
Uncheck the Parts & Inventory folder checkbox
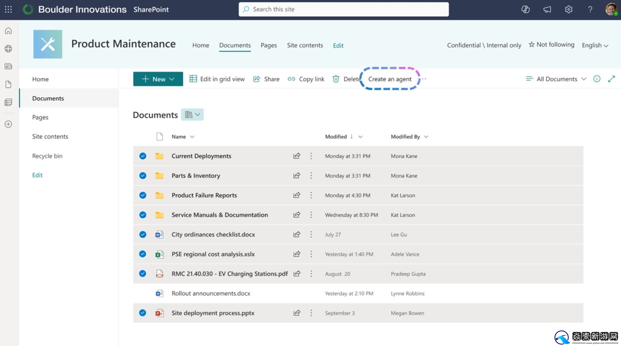143,176
